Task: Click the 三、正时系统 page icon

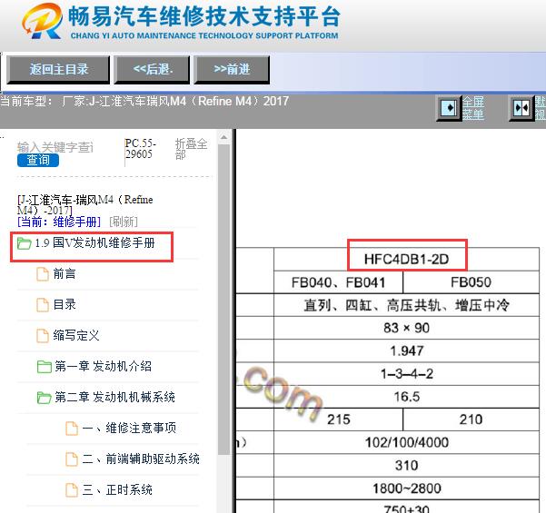Action: coord(72,490)
